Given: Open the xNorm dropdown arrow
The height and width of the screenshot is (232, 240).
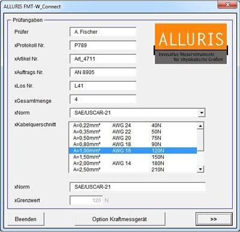Looking at the screenshot, I should (x=202, y=113).
